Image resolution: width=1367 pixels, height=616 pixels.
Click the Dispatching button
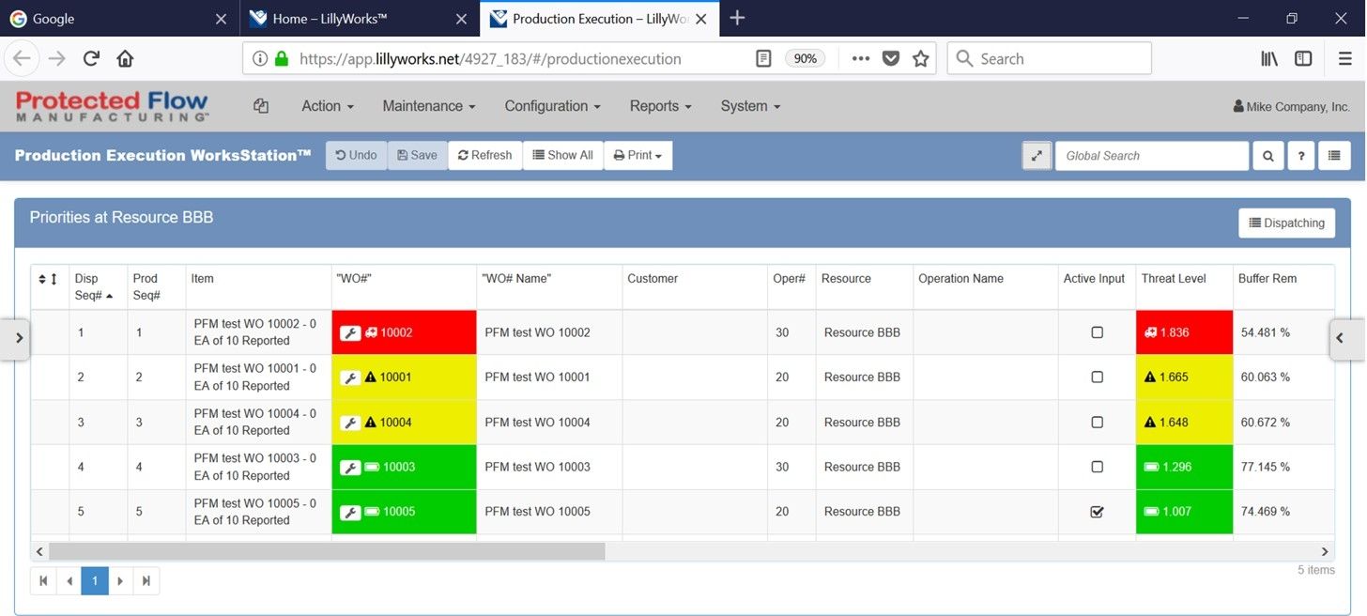[x=1286, y=223]
